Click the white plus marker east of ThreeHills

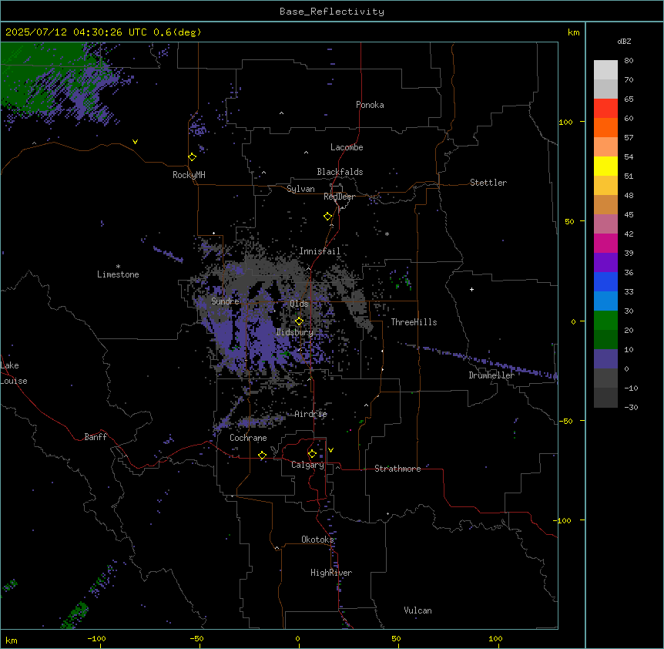point(471,289)
